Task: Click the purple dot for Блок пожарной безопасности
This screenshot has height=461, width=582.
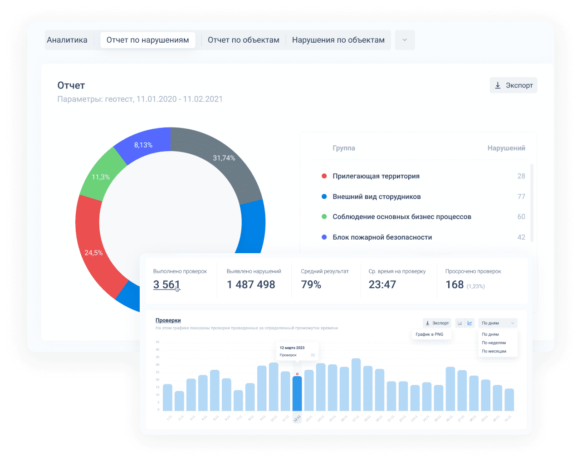Action: coord(324,237)
